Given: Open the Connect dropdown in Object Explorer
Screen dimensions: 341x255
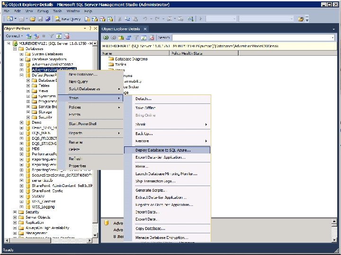Looking at the screenshot, I should 14,36.
